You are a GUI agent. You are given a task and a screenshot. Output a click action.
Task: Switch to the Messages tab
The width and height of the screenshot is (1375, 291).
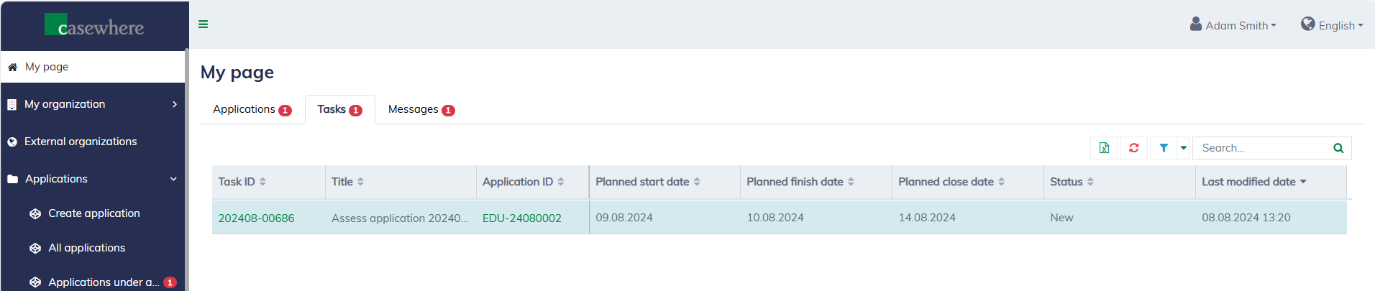(421, 109)
